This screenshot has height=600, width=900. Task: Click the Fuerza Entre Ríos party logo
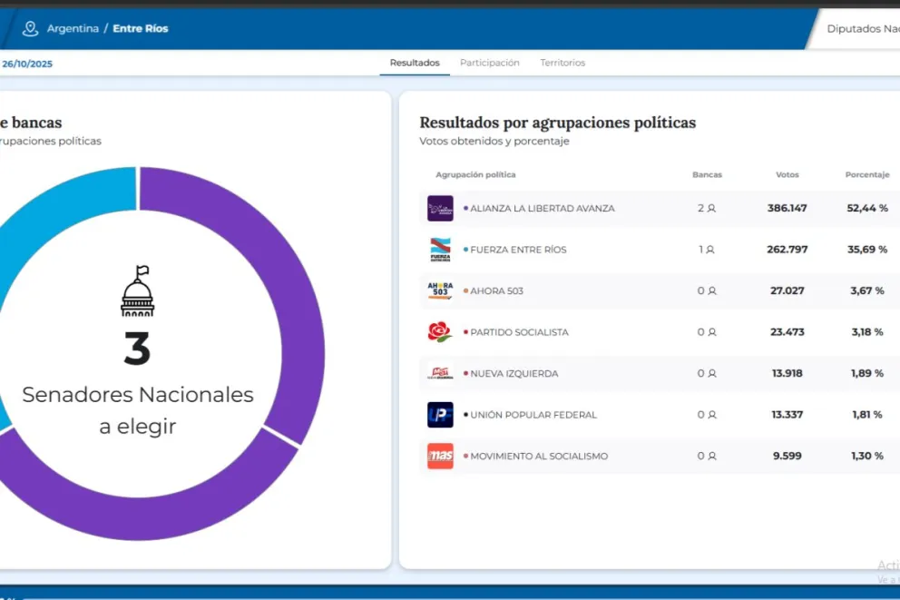440,250
